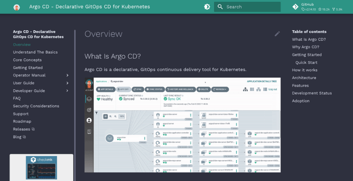Jump to Quick Start in contents

[x=306, y=62]
